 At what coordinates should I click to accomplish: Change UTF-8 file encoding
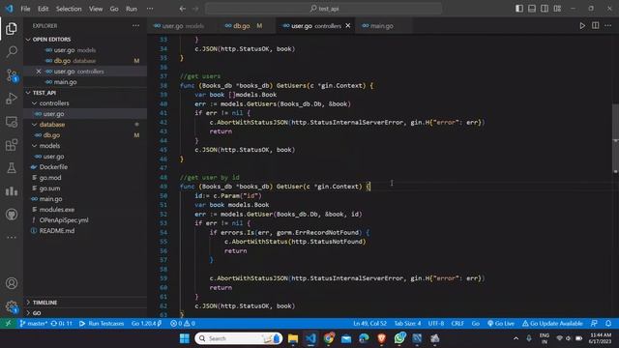click(436, 323)
